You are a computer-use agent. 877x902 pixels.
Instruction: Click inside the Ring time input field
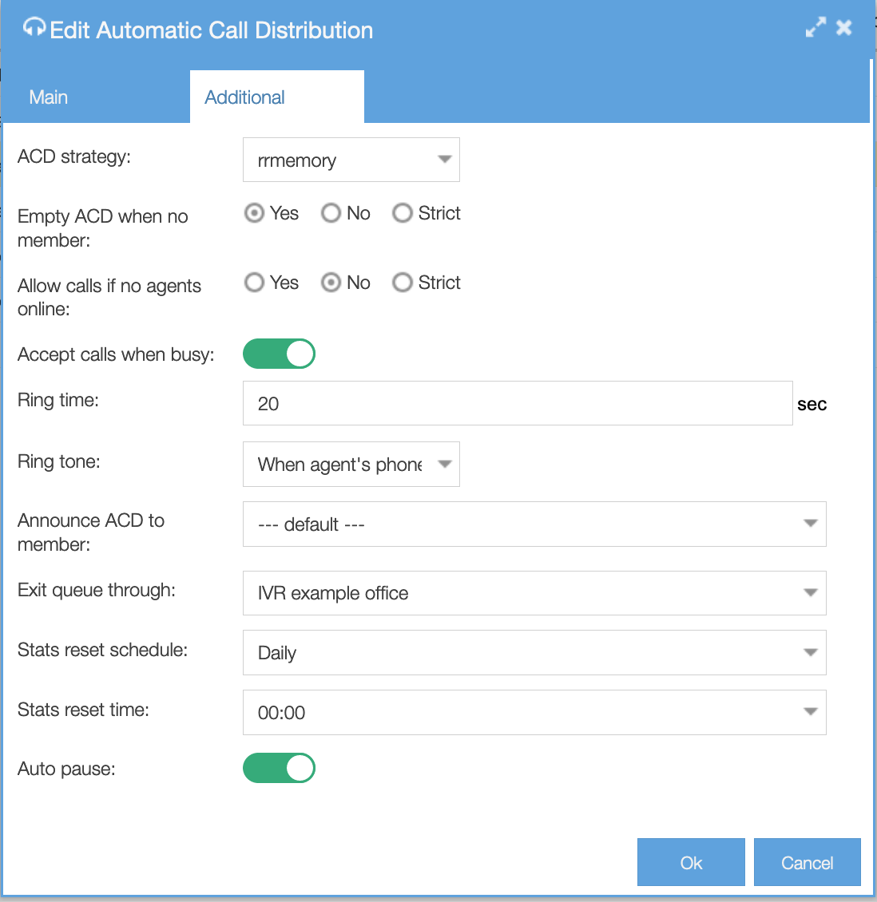point(517,403)
